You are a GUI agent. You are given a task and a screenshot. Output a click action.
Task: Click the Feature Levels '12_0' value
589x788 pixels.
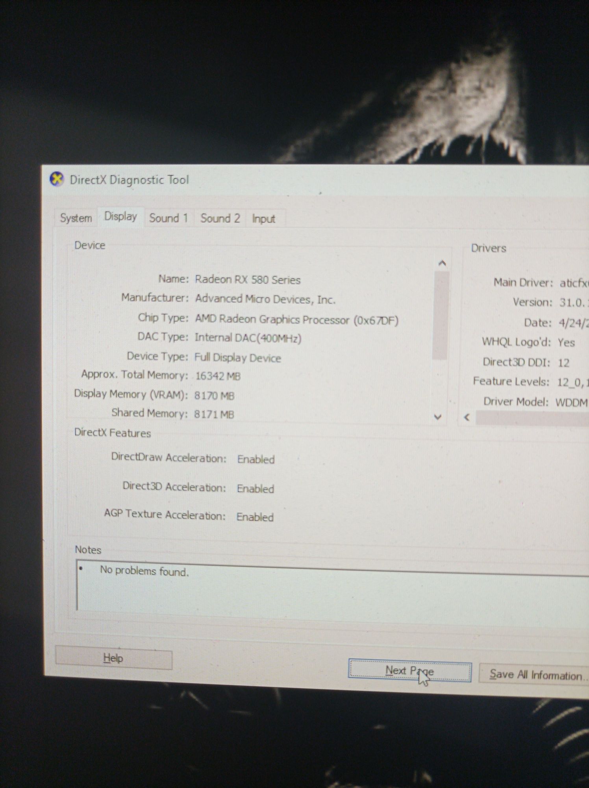click(x=573, y=382)
